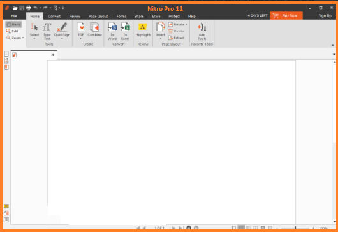Open the Share tab
338x232 pixels.
point(139,17)
